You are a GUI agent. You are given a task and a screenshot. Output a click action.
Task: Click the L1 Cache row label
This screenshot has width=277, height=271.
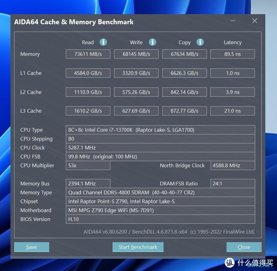click(31, 73)
